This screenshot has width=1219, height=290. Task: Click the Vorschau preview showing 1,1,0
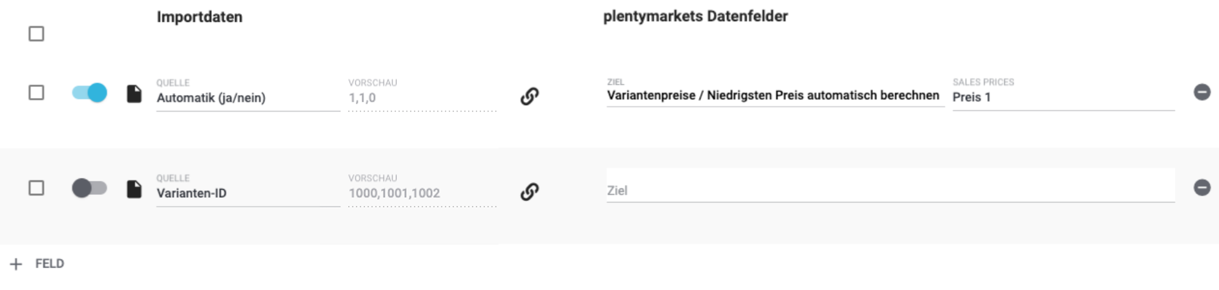422,98
